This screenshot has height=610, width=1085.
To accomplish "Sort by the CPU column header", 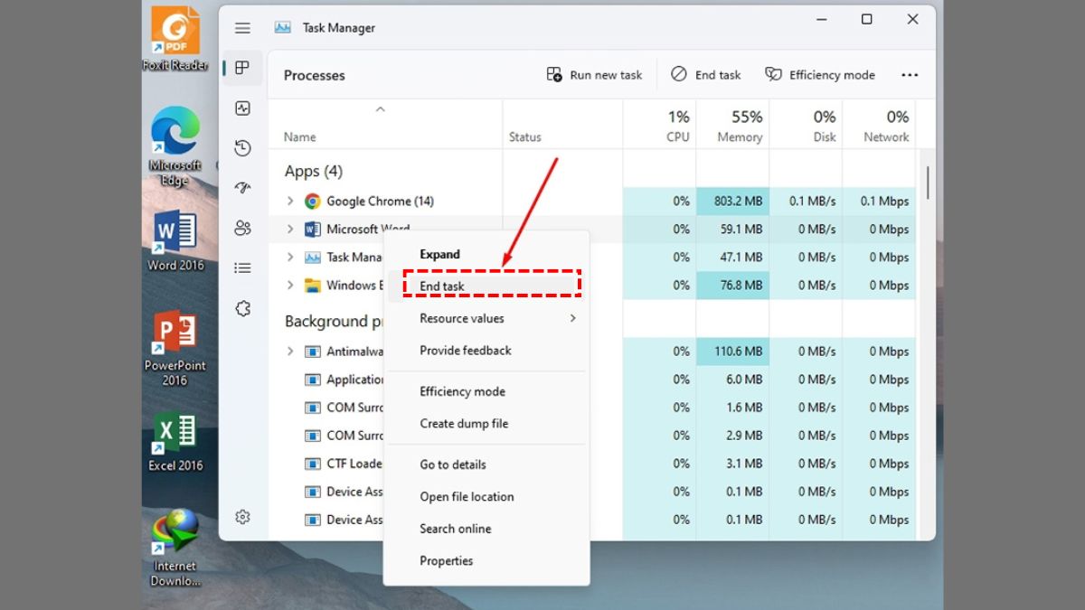I will pyautogui.click(x=660, y=126).
